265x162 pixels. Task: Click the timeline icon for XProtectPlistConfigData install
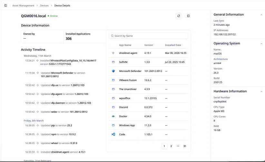(37, 60)
